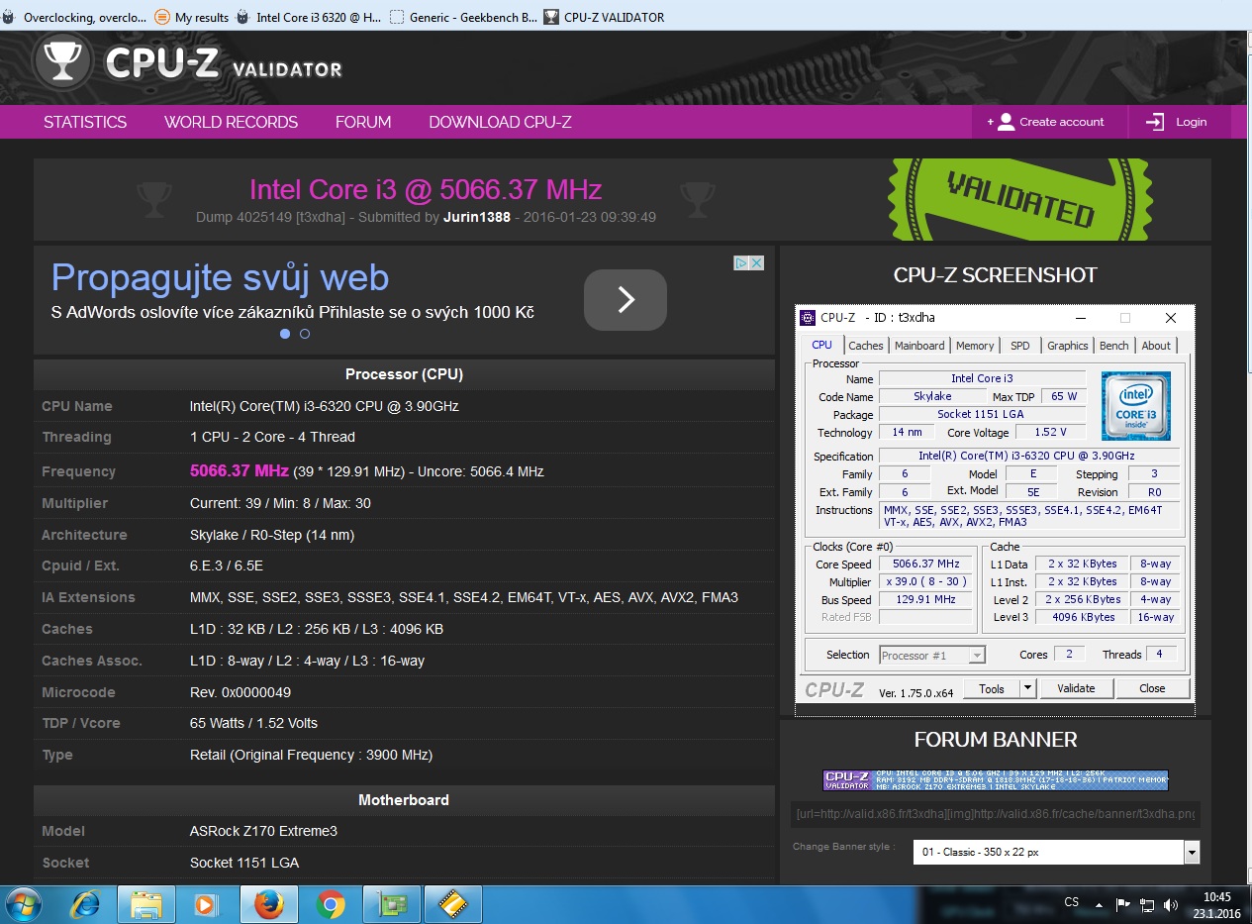This screenshot has height=924, width=1252.
Task: Click the network tray icon
Action: [x=1147, y=904]
